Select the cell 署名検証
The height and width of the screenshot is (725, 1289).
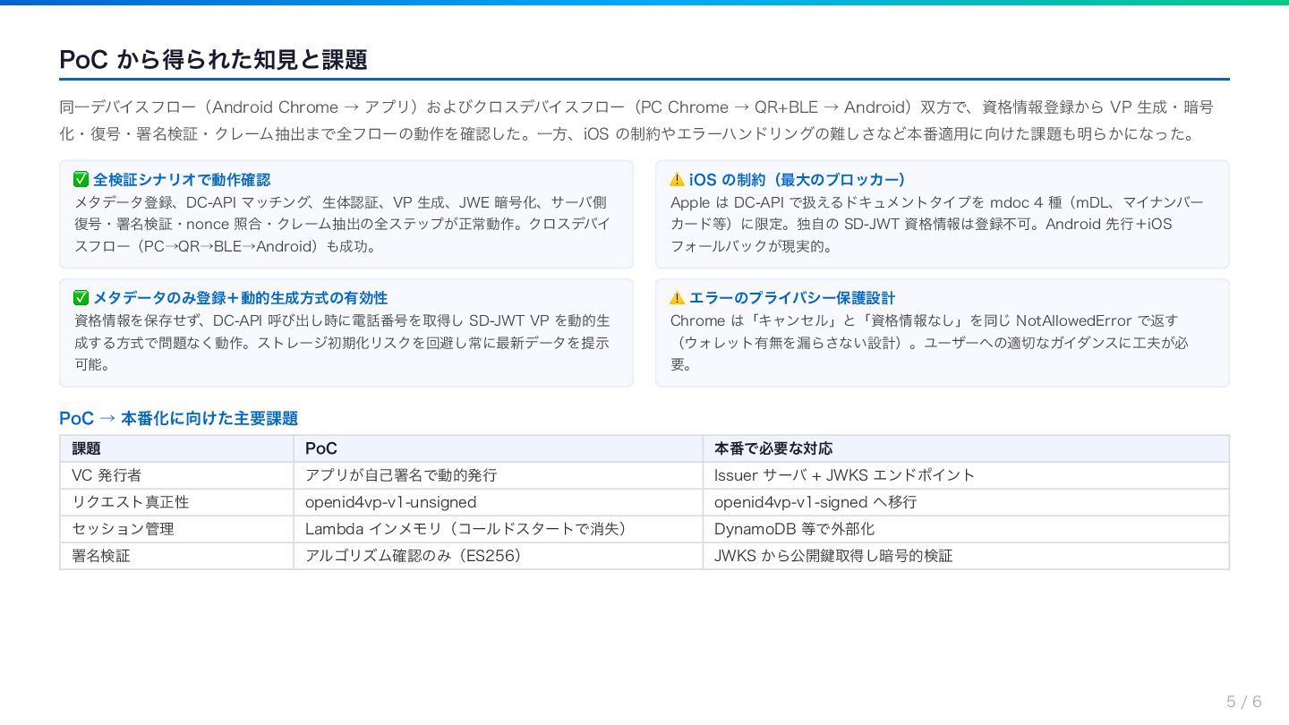click(176, 556)
